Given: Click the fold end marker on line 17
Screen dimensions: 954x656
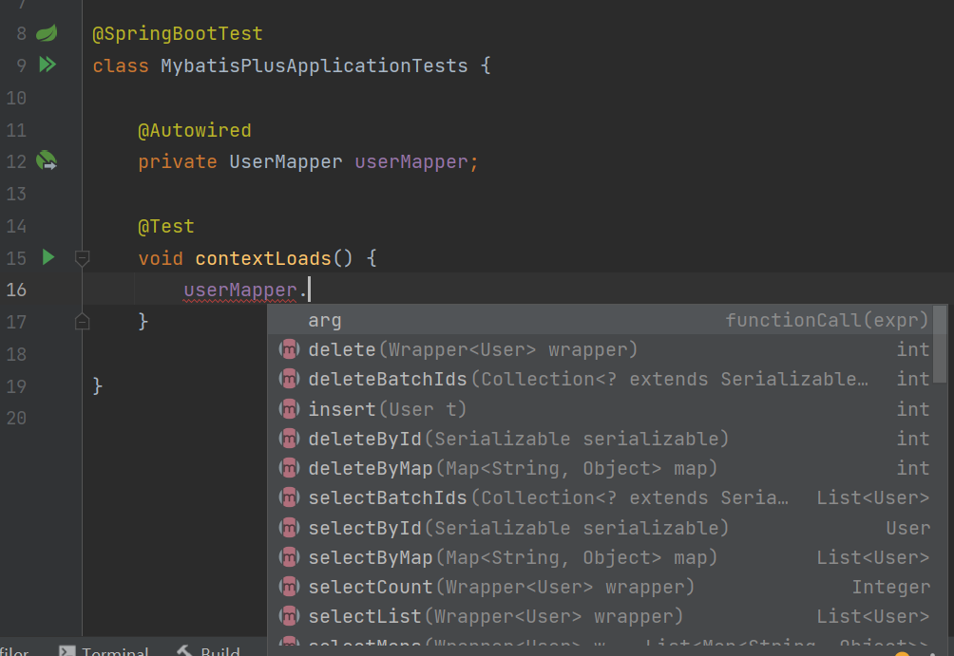Looking at the screenshot, I should click(82, 321).
